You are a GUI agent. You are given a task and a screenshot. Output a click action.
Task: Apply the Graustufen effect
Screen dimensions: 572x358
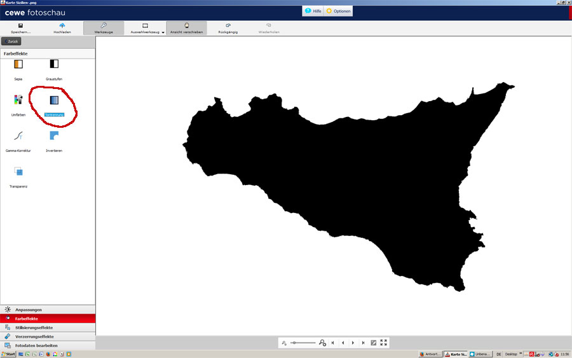(54, 64)
